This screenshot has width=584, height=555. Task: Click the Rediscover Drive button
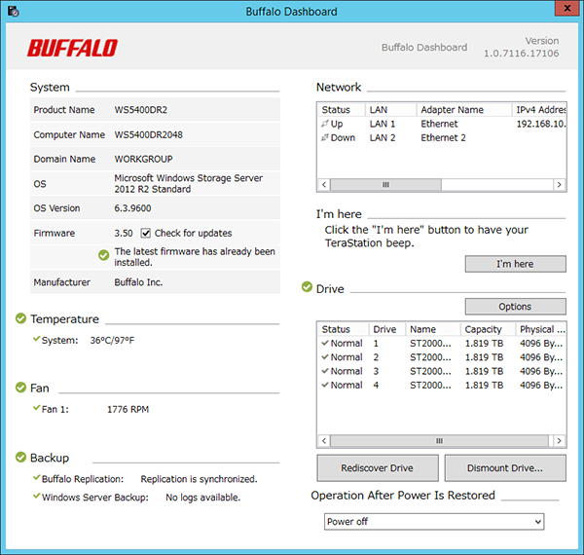coord(377,468)
